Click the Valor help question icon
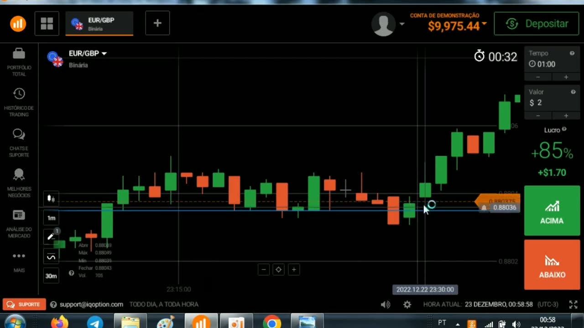This screenshot has width=584, height=328. 573,92
